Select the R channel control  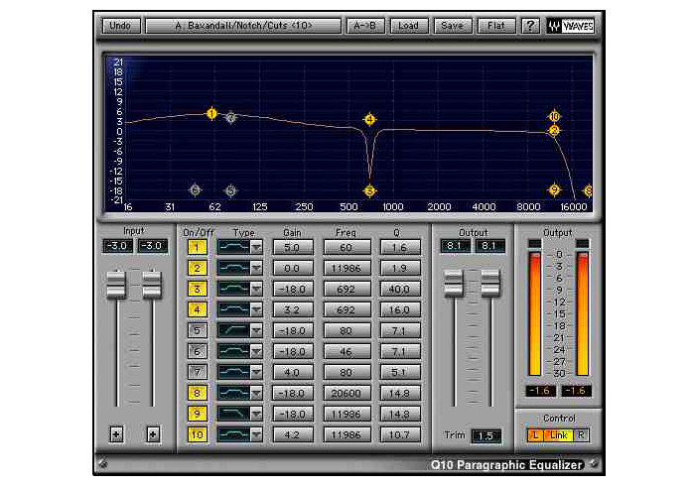pyautogui.click(x=581, y=435)
